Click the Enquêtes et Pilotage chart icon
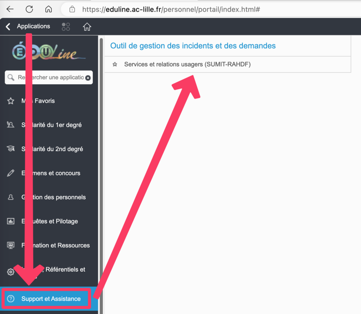The width and height of the screenshot is (361, 314). (11, 222)
